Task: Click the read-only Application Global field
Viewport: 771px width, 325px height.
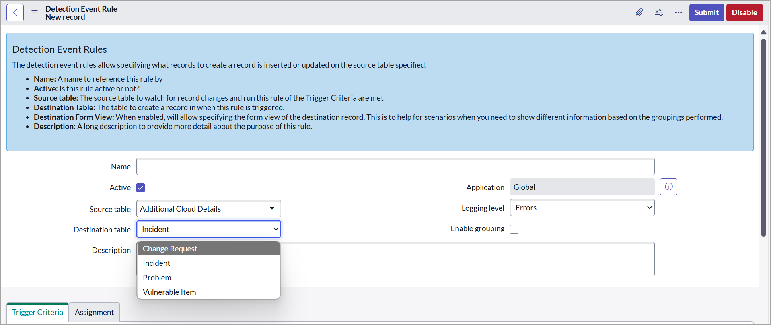Action: (582, 187)
